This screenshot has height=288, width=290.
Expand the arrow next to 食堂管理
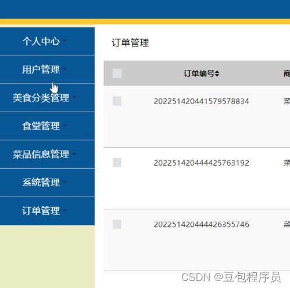coord(65,125)
